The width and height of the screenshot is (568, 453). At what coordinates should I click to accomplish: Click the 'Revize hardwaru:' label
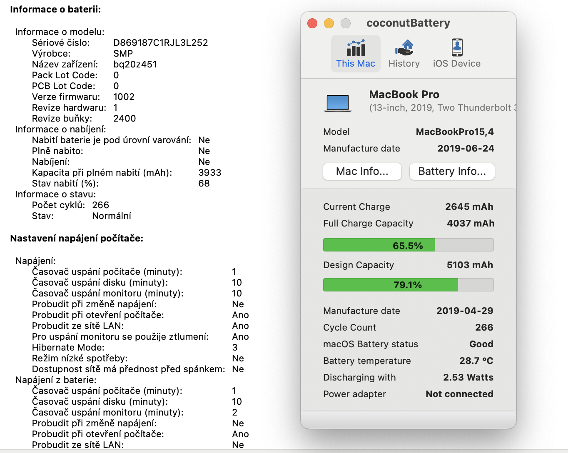coord(69,108)
